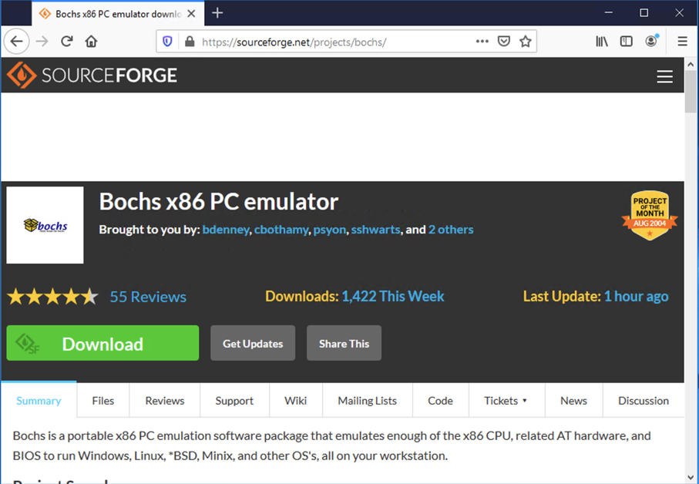
Task: Open the 55 Reviews link
Action: (x=148, y=297)
